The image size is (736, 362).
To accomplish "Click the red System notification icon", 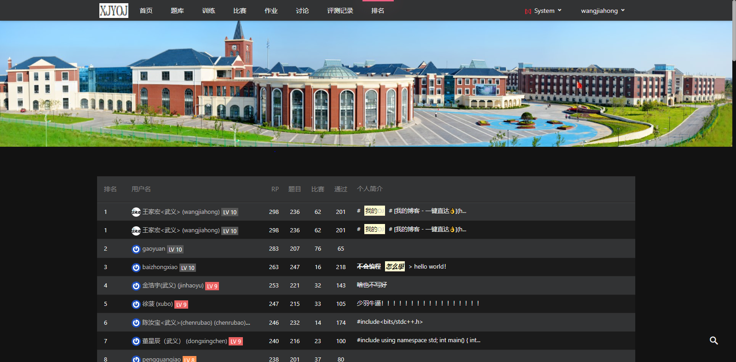I will click(528, 11).
